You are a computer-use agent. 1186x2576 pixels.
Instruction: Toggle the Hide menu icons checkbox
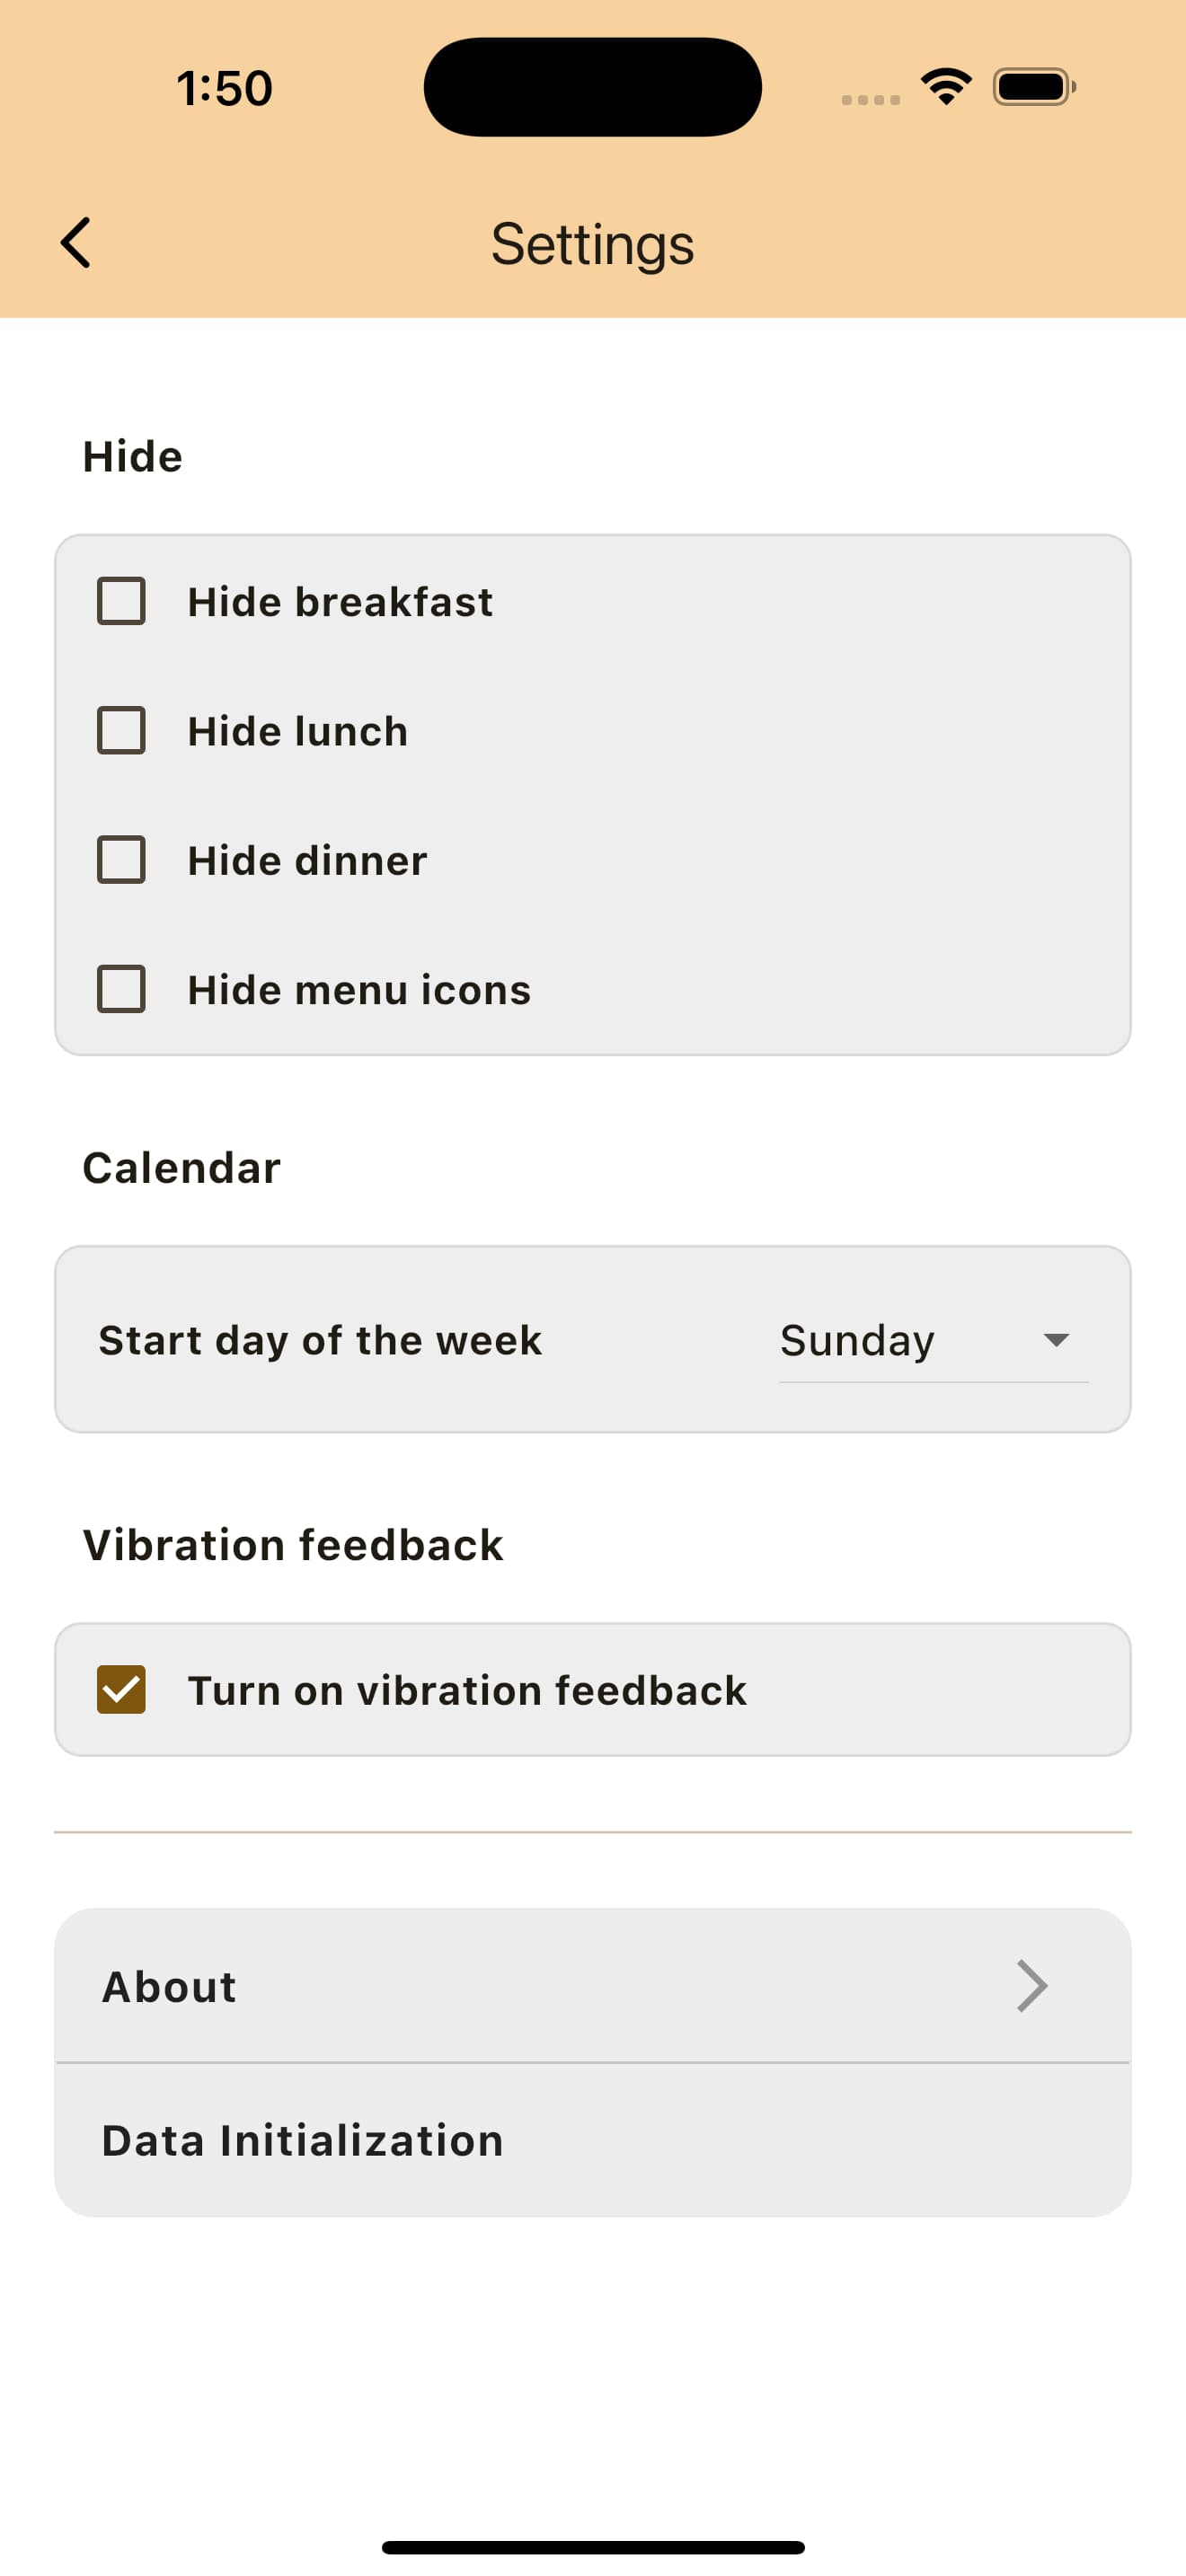(x=121, y=989)
